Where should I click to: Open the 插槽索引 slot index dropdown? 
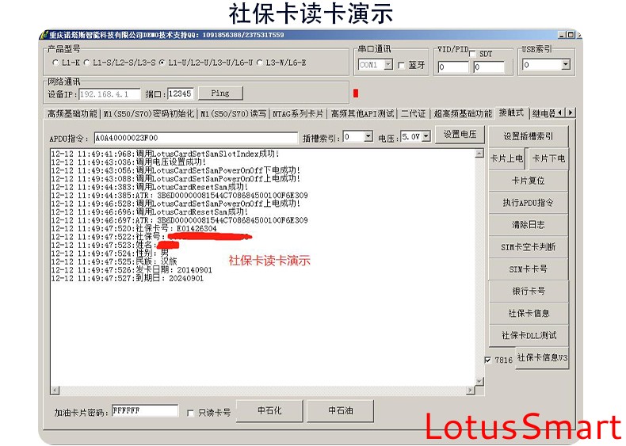368,137
